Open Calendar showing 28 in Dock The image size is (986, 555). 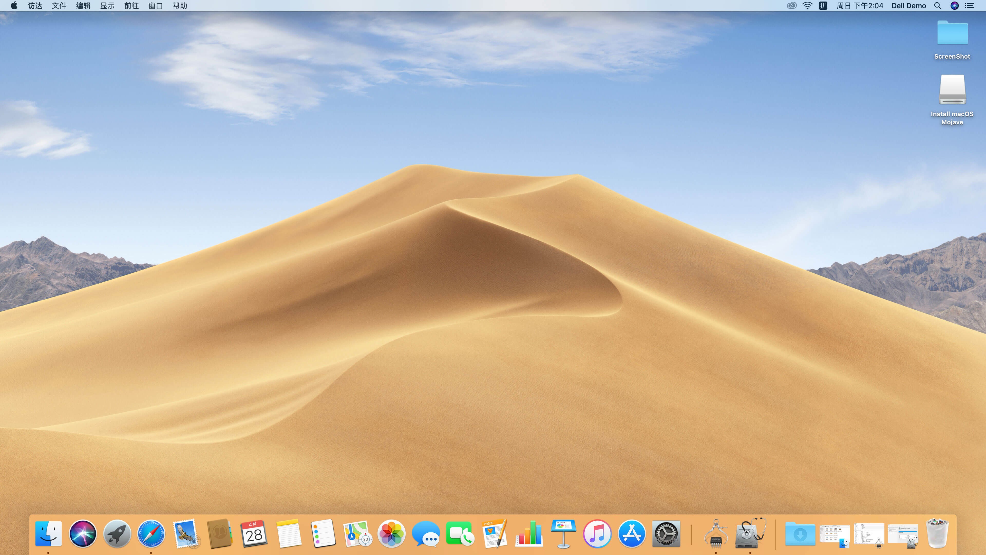point(254,533)
